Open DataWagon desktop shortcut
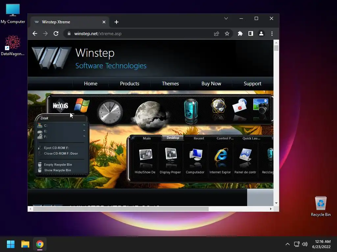 click(x=13, y=45)
